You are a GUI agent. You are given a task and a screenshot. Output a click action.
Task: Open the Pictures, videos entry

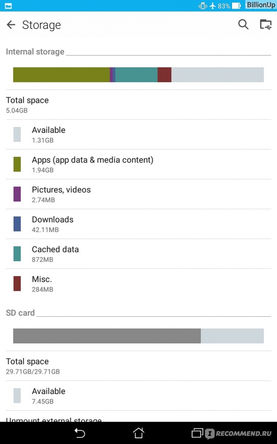tap(138, 194)
